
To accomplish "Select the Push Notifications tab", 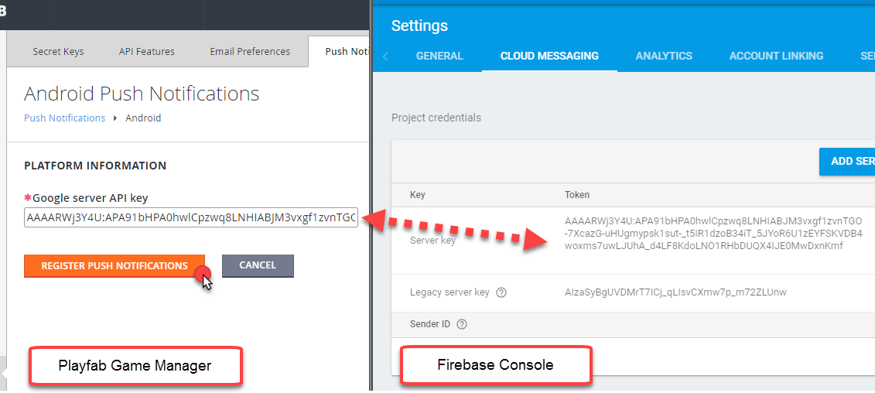I will [339, 51].
